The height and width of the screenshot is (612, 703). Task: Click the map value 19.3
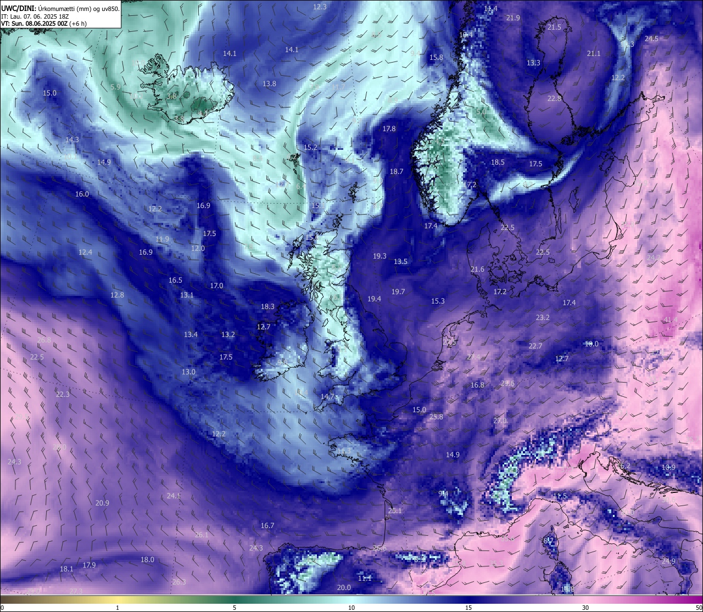tap(380, 256)
